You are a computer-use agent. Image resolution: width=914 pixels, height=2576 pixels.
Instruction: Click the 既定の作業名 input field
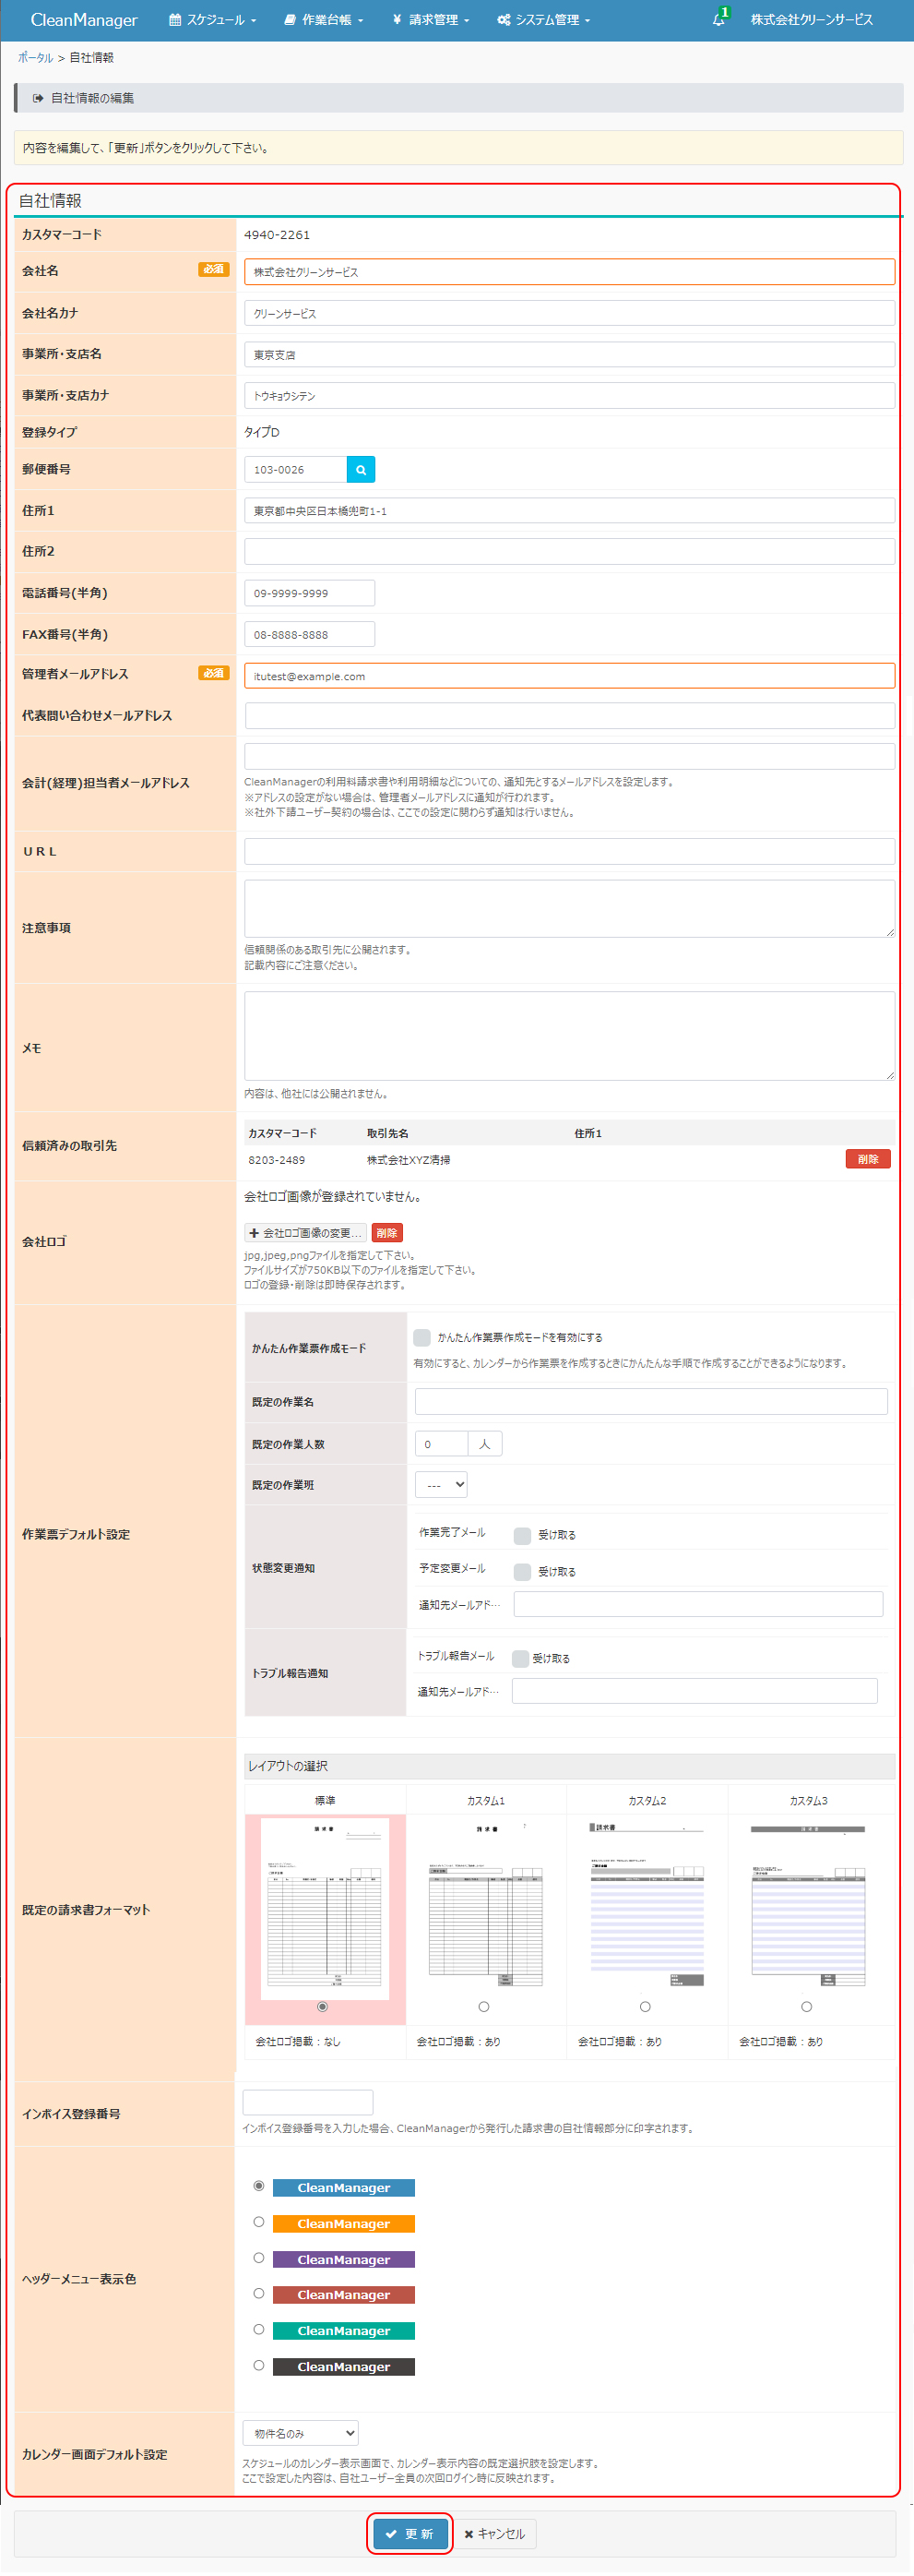click(x=650, y=1401)
